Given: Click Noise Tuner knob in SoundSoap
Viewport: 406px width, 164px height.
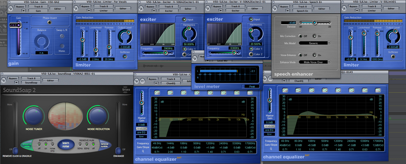Looking at the screenshot, I should (x=34, y=116).
